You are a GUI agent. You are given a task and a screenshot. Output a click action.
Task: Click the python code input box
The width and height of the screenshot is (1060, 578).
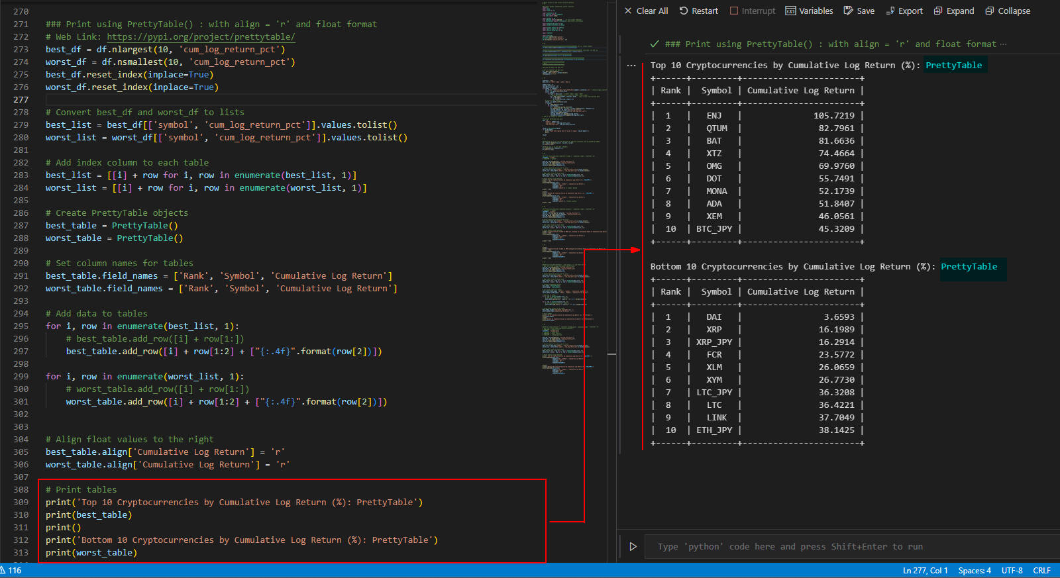click(851, 546)
